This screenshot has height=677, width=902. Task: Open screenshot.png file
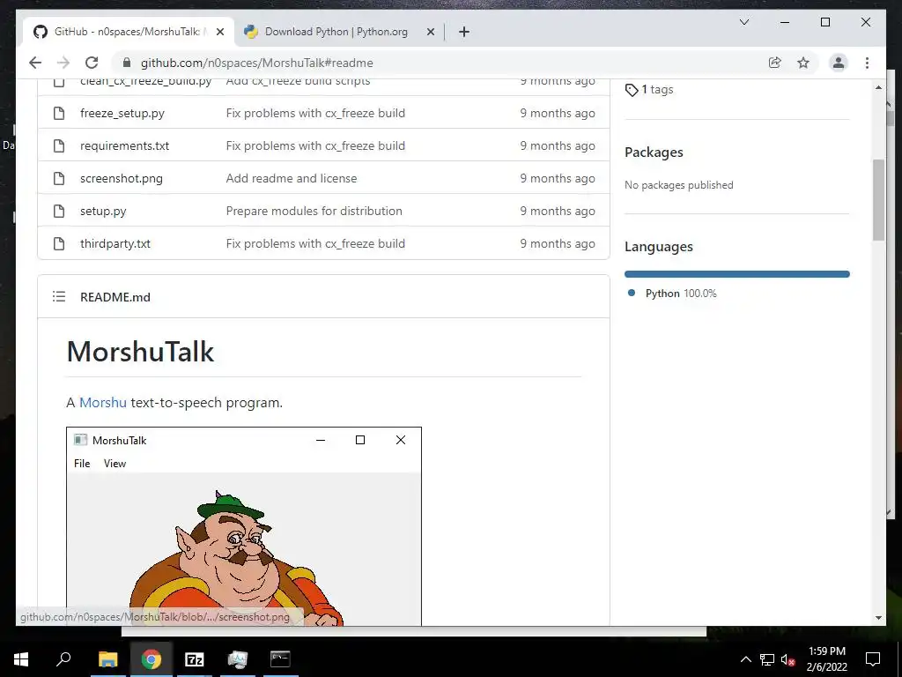click(122, 178)
